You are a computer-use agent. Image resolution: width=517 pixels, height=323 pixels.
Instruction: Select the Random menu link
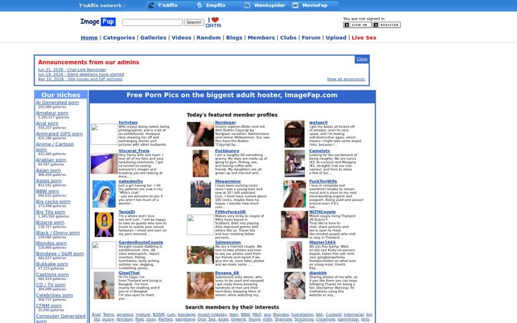(x=209, y=37)
